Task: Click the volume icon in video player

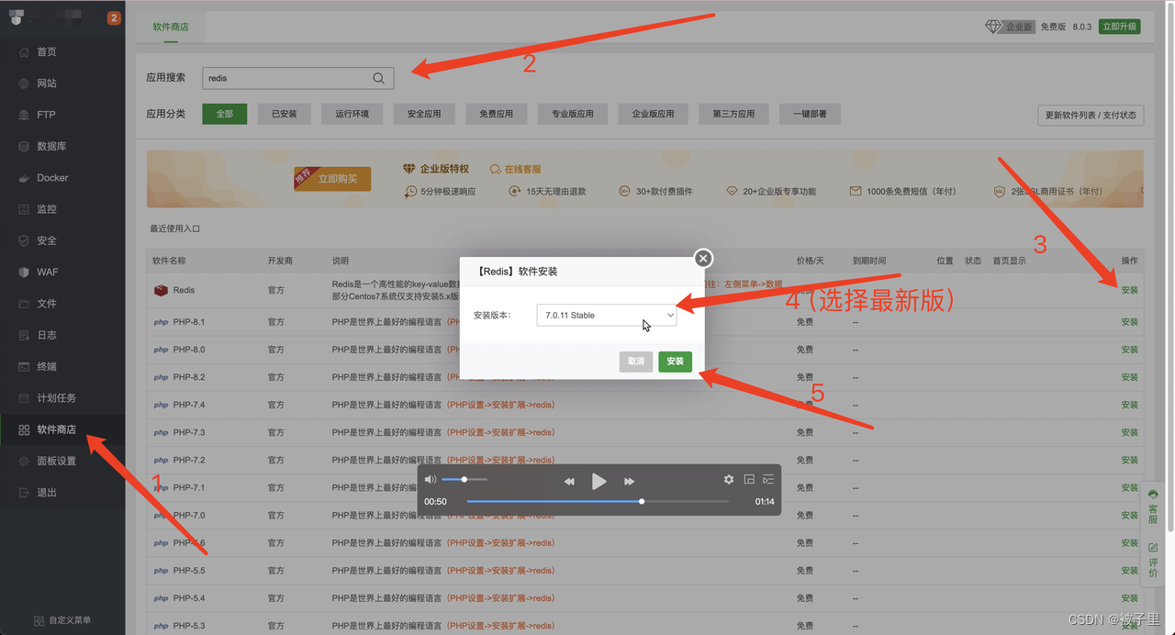Action: [431, 479]
